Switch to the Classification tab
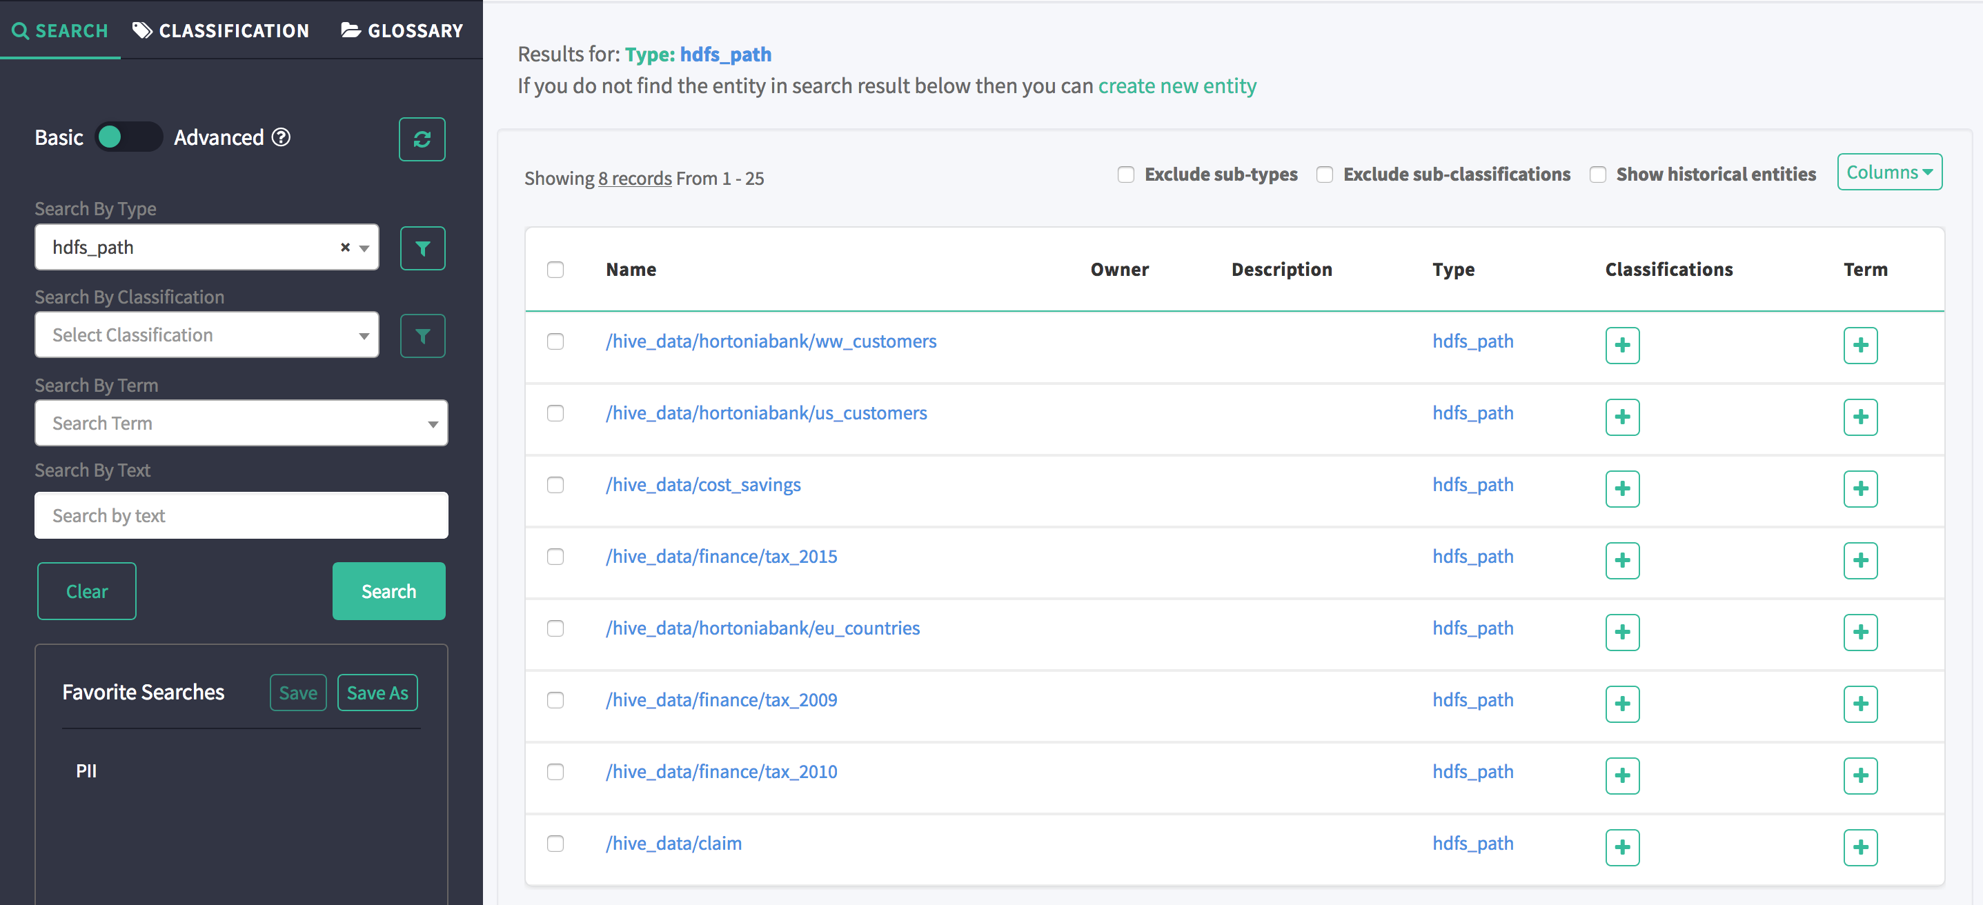Image resolution: width=1983 pixels, height=905 pixels. pyautogui.click(x=221, y=31)
